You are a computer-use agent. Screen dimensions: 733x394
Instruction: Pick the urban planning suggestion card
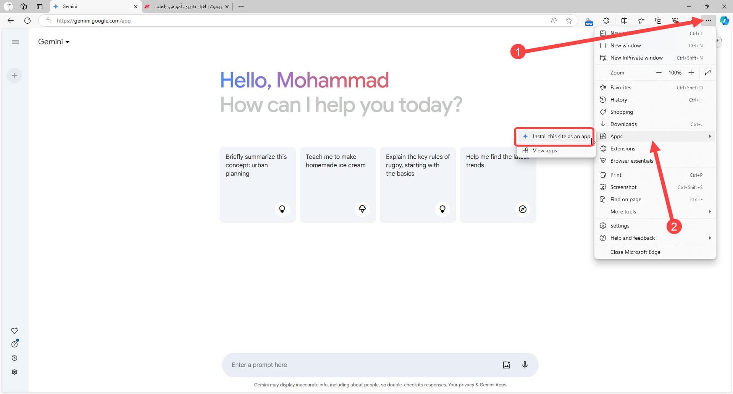(x=258, y=185)
